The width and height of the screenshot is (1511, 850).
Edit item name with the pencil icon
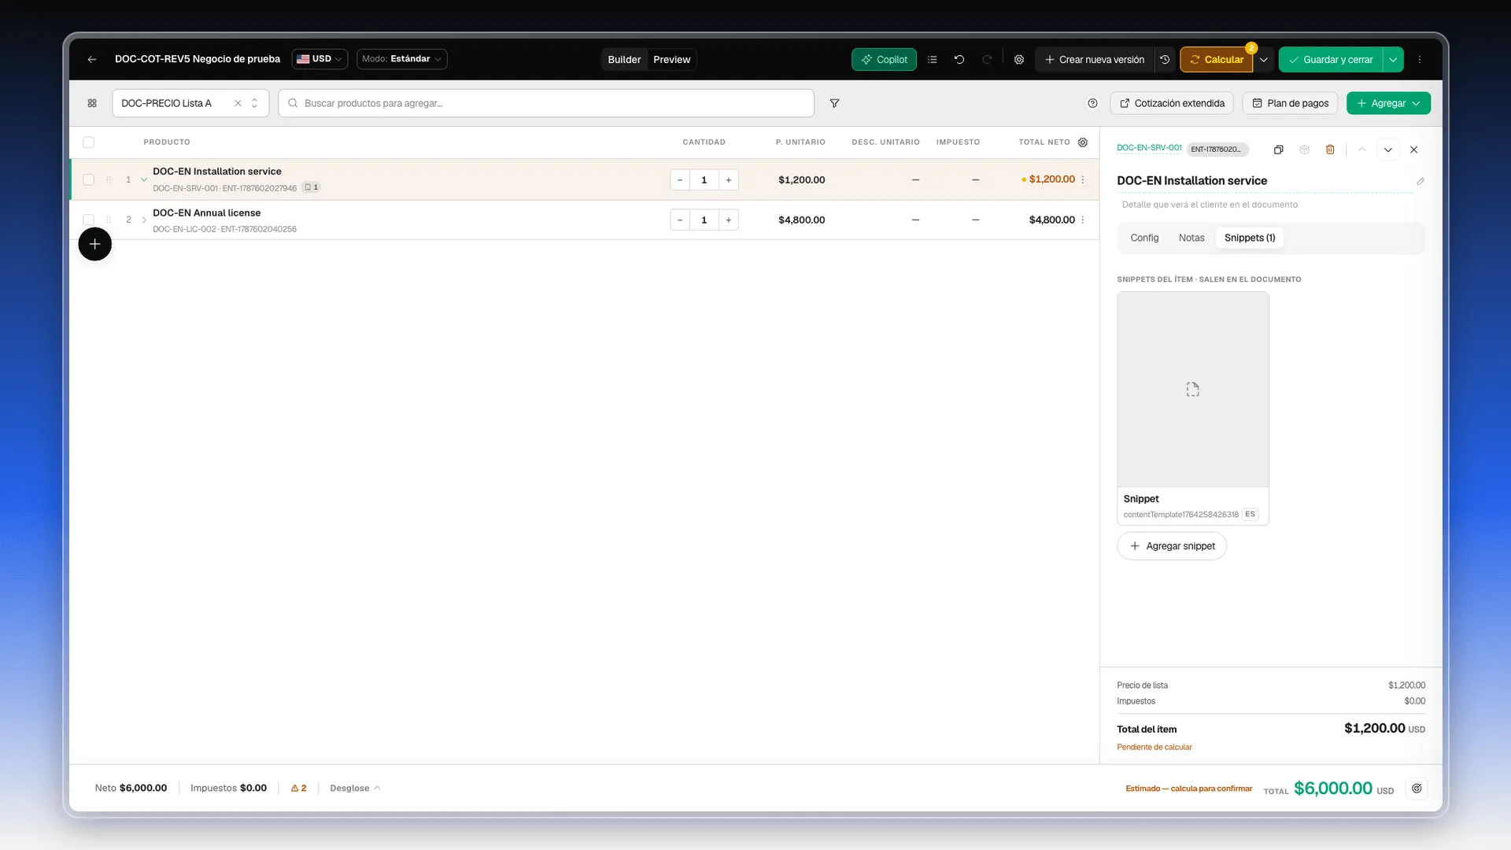click(x=1420, y=181)
